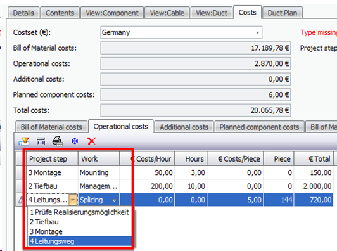Sort by Project step column header
The height and width of the screenshot is (251, 337).
tap(52, 159)
